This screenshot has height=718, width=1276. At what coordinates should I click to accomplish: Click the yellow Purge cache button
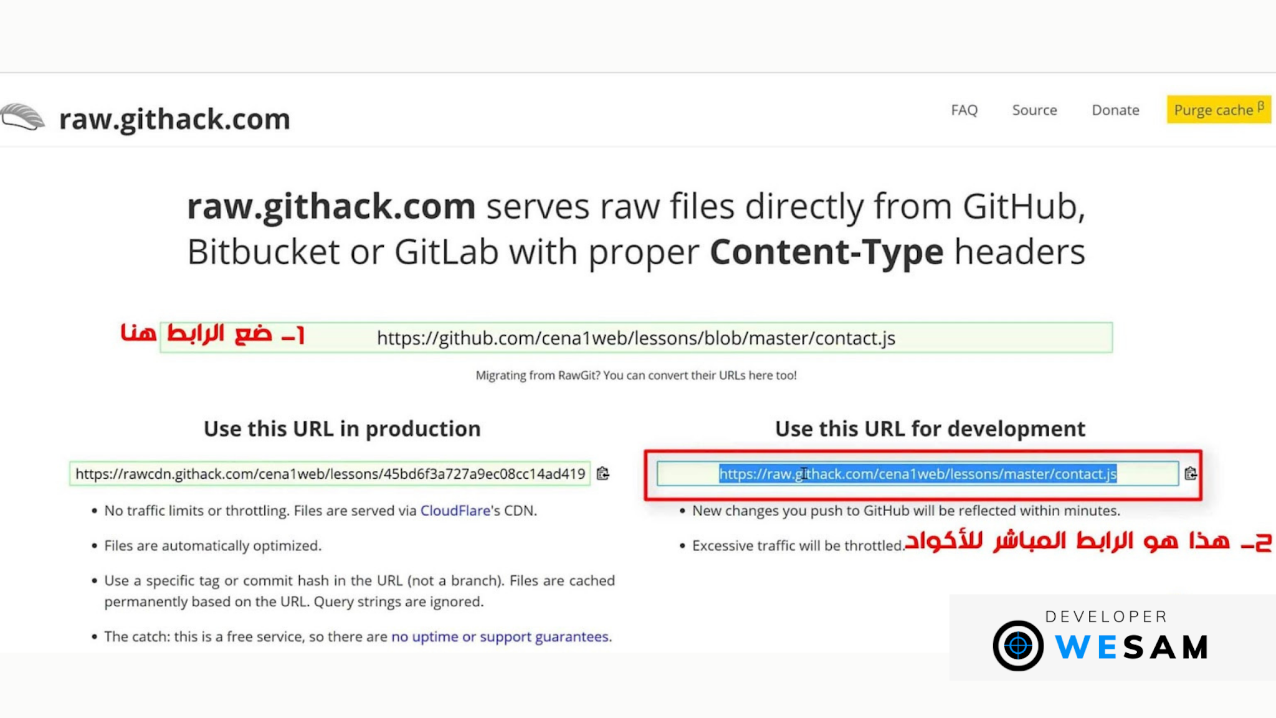tap(1219, 110)
